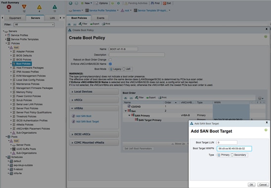Screen dimensions: 271x188
Task: Click collapse-all icon under Boot Policies tab
Action: 75,24
